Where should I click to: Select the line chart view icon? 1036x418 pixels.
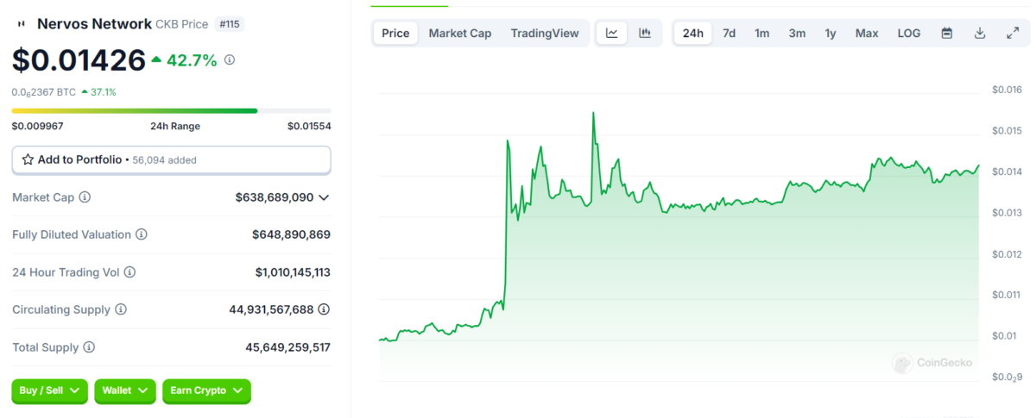[612, 34]
